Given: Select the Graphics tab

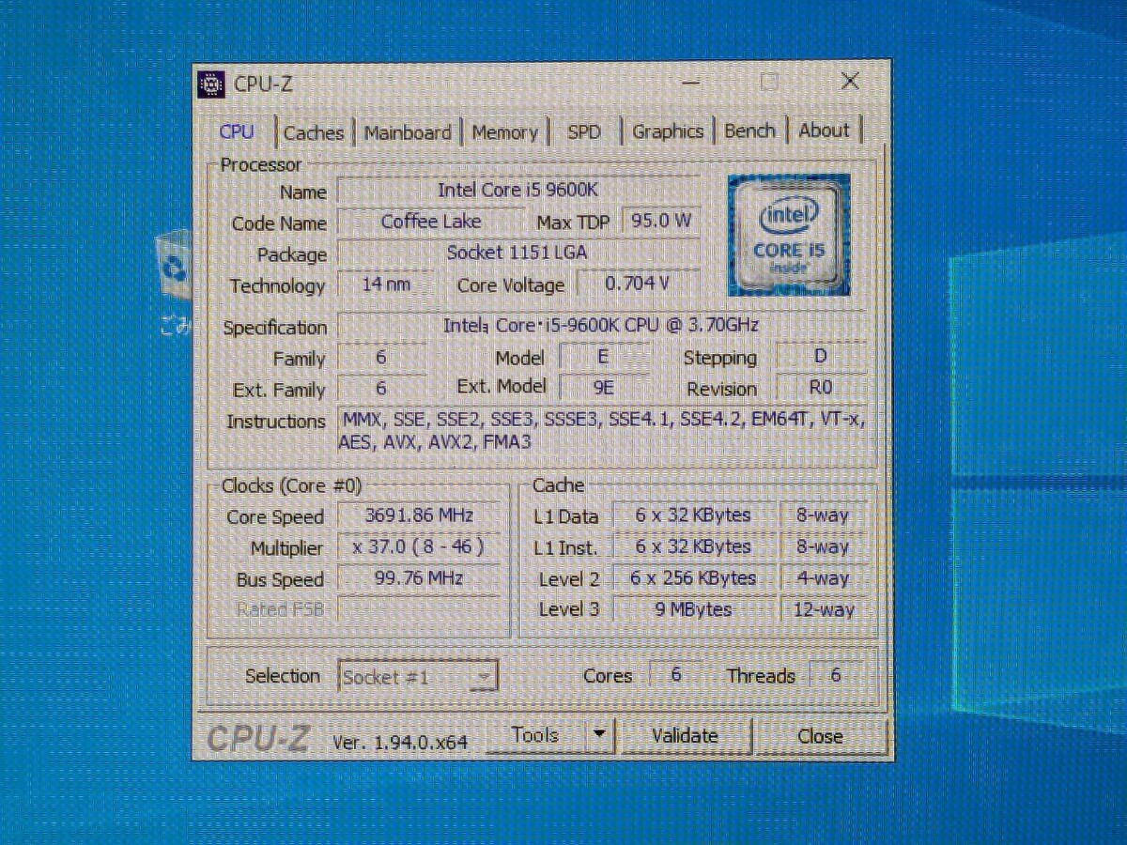Looking at the screenshot, I should click(x=668, y=131).
